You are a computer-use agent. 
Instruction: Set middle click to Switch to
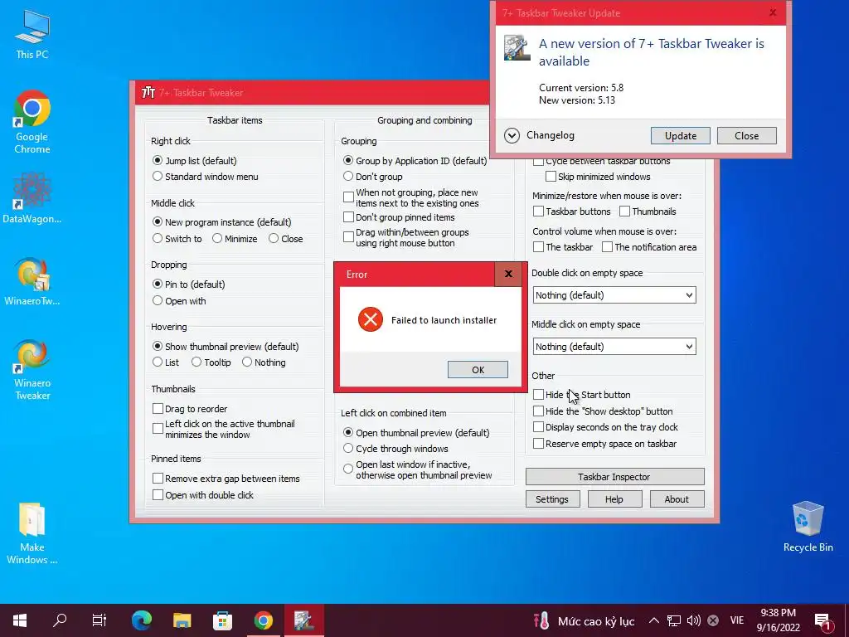177,238
